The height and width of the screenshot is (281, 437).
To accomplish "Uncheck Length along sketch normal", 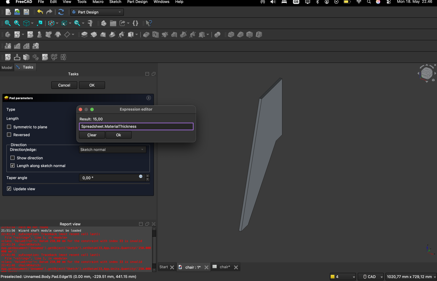I will point(13,166).
